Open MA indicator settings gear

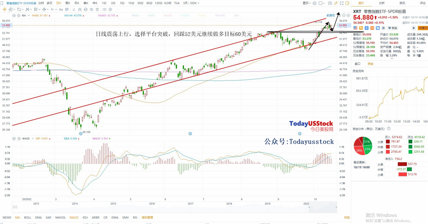click(x=14, y=16)
